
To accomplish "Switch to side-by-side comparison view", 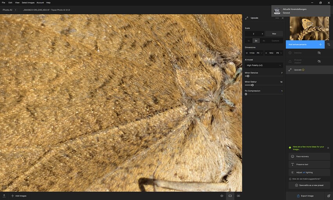I will pos(239,196).
